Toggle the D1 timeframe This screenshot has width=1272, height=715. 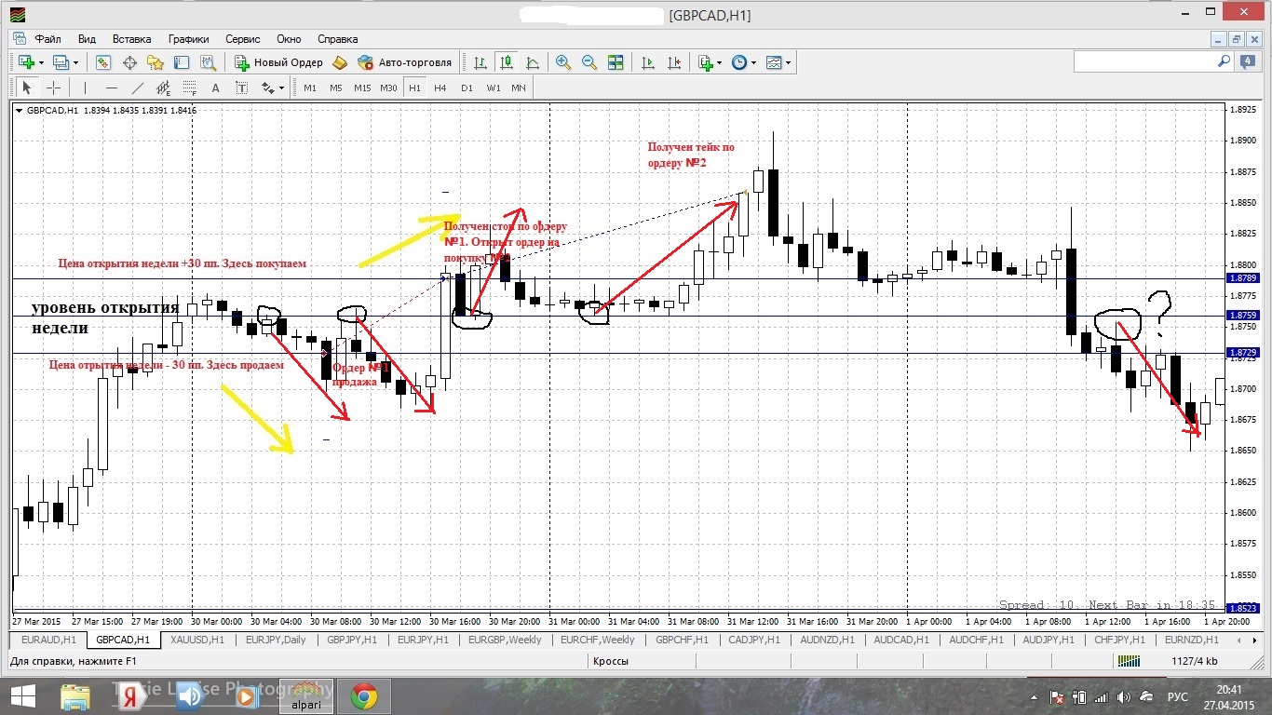pos(467,88)
